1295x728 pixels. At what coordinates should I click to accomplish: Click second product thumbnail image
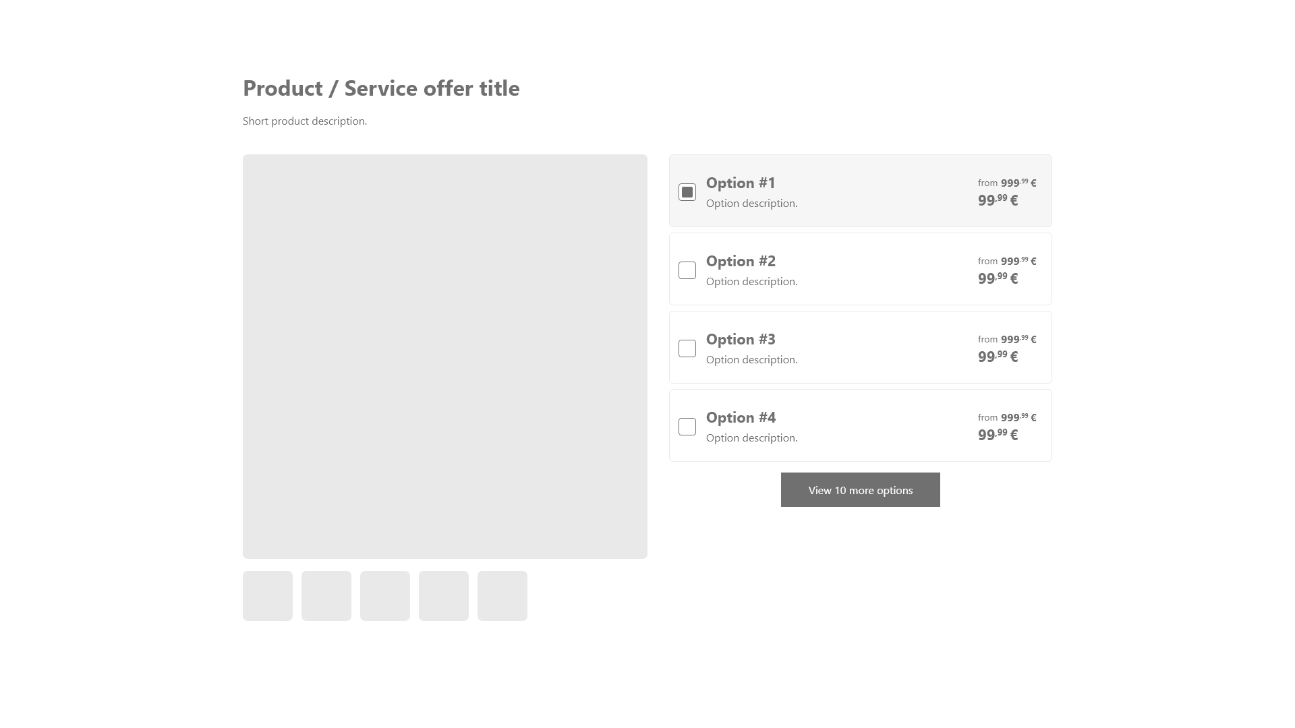click(x=326, y=596)
